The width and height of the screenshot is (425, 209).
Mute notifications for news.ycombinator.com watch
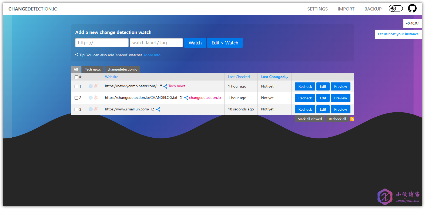tap(96, 86)
